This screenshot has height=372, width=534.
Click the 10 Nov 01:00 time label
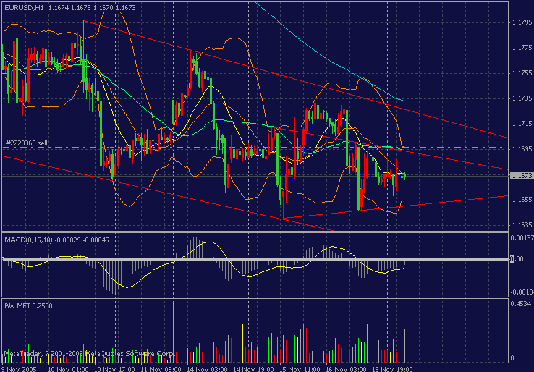69,369
